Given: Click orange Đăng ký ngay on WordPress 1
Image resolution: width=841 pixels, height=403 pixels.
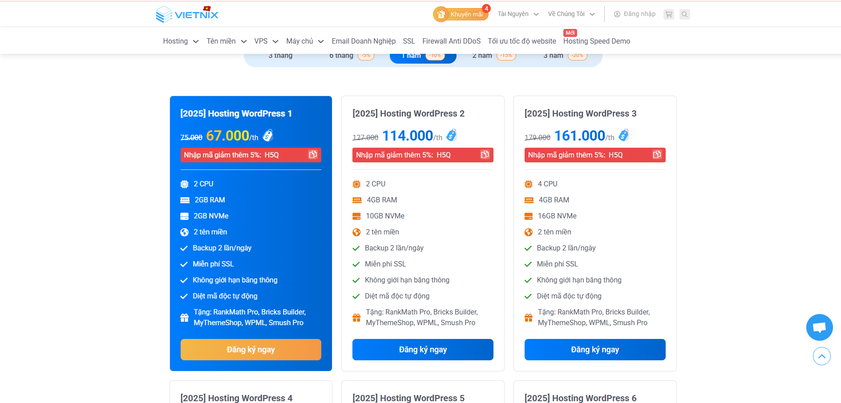Looking at the screenshot, I should point(251,350).
